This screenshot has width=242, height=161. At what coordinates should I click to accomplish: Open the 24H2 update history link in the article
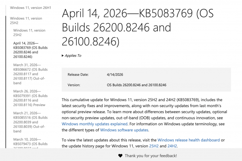tap(172, 146)
